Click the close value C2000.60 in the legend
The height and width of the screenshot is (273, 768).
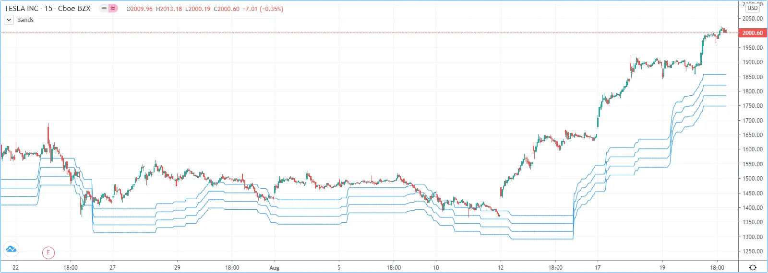point(227,9)
